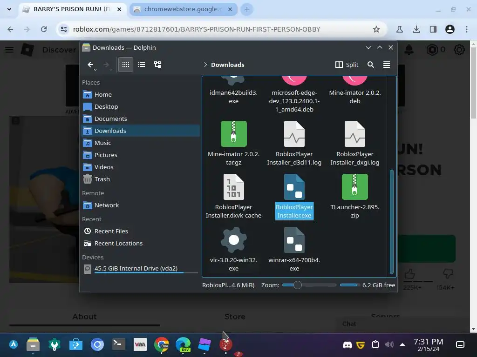Open Dolphin hamburger menu

tap(386, 65)
